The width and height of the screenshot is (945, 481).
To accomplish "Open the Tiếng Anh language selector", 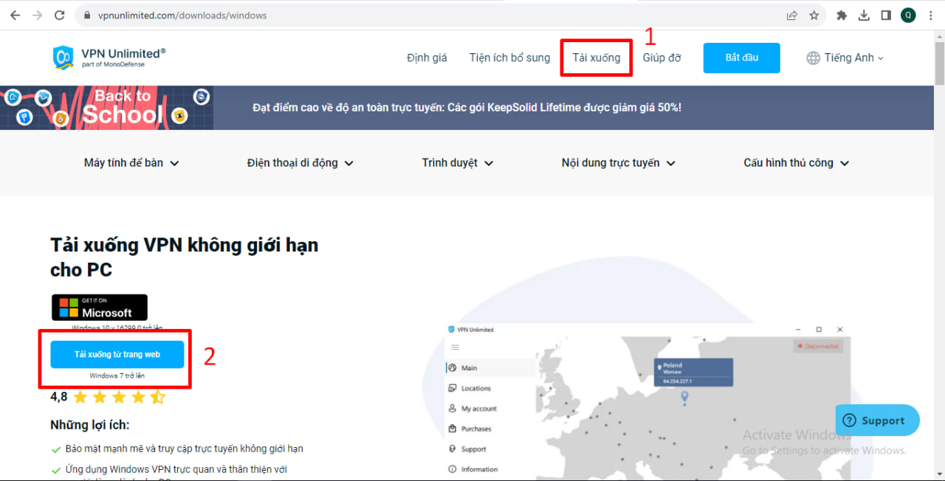I will pyautogui.click(x=845, y=58).
